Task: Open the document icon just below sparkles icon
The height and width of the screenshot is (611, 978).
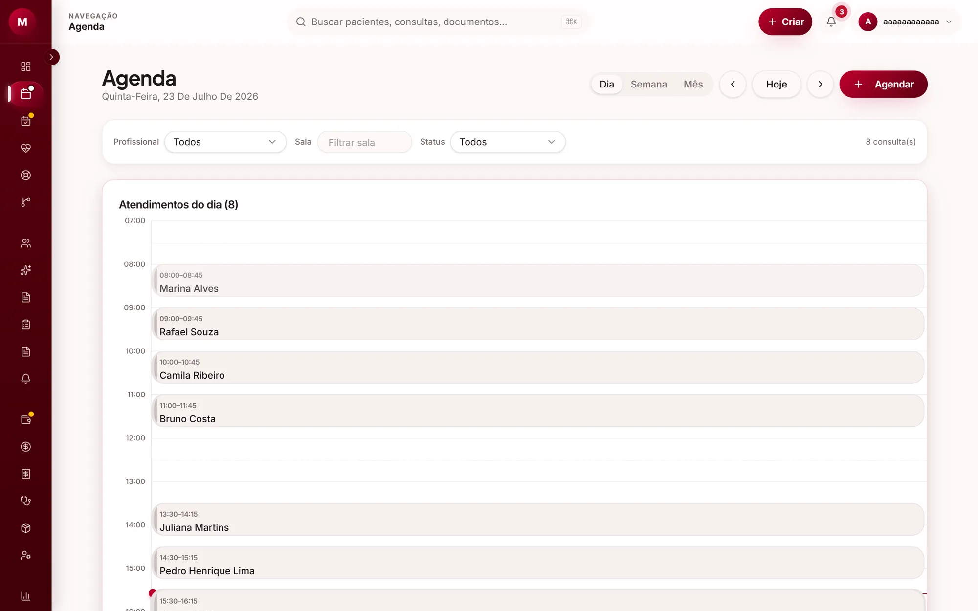Action: tap(26, 297)
